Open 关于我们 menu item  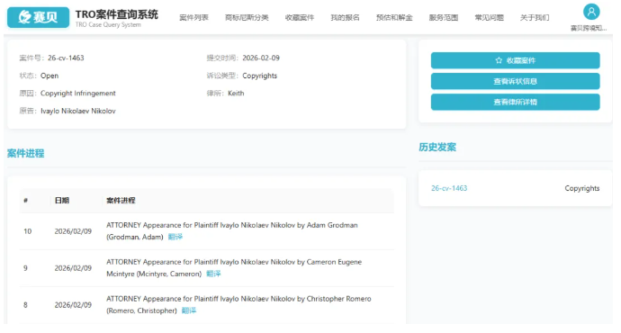[x=535, y=17]
